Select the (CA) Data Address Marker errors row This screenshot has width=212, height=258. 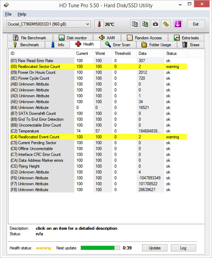(x=98, y=160)
